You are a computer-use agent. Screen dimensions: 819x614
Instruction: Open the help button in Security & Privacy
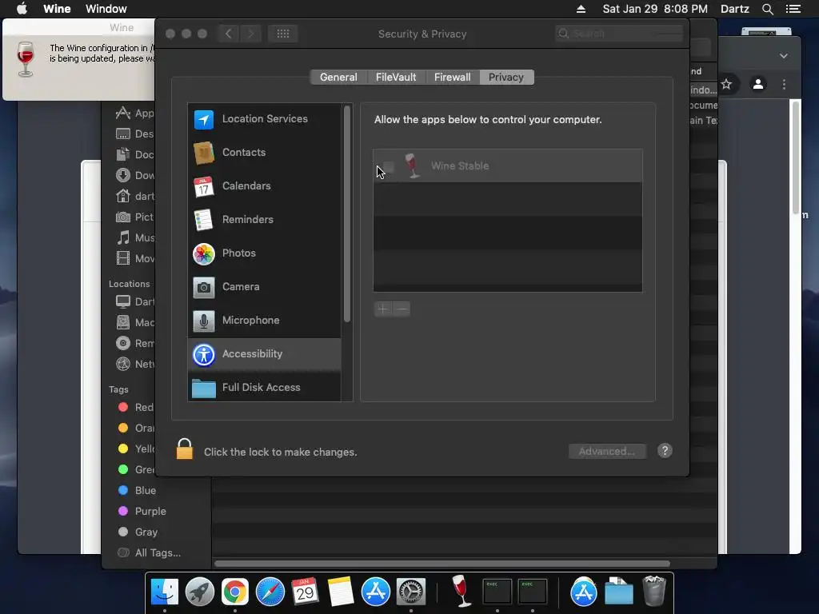665,451
